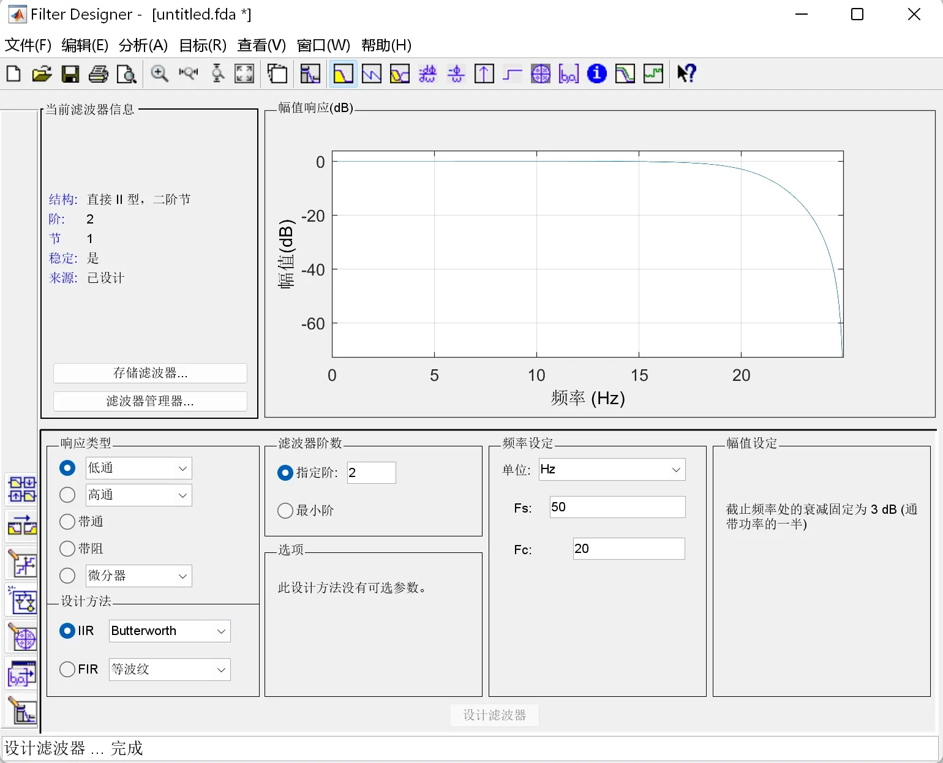Select the 微分器 response type radio button
Viewport: 943px width, 763px height.
click(x=67, y=576)
